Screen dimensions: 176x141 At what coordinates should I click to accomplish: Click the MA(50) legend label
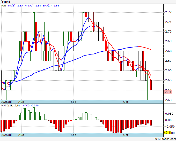coord(29,6)
